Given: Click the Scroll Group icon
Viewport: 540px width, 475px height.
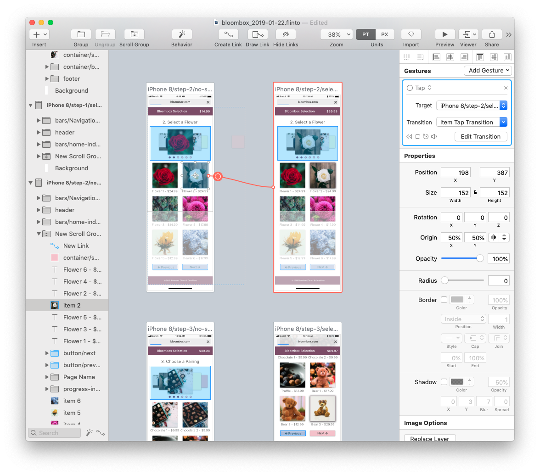Looking at the screenshot, I should 134,34.
